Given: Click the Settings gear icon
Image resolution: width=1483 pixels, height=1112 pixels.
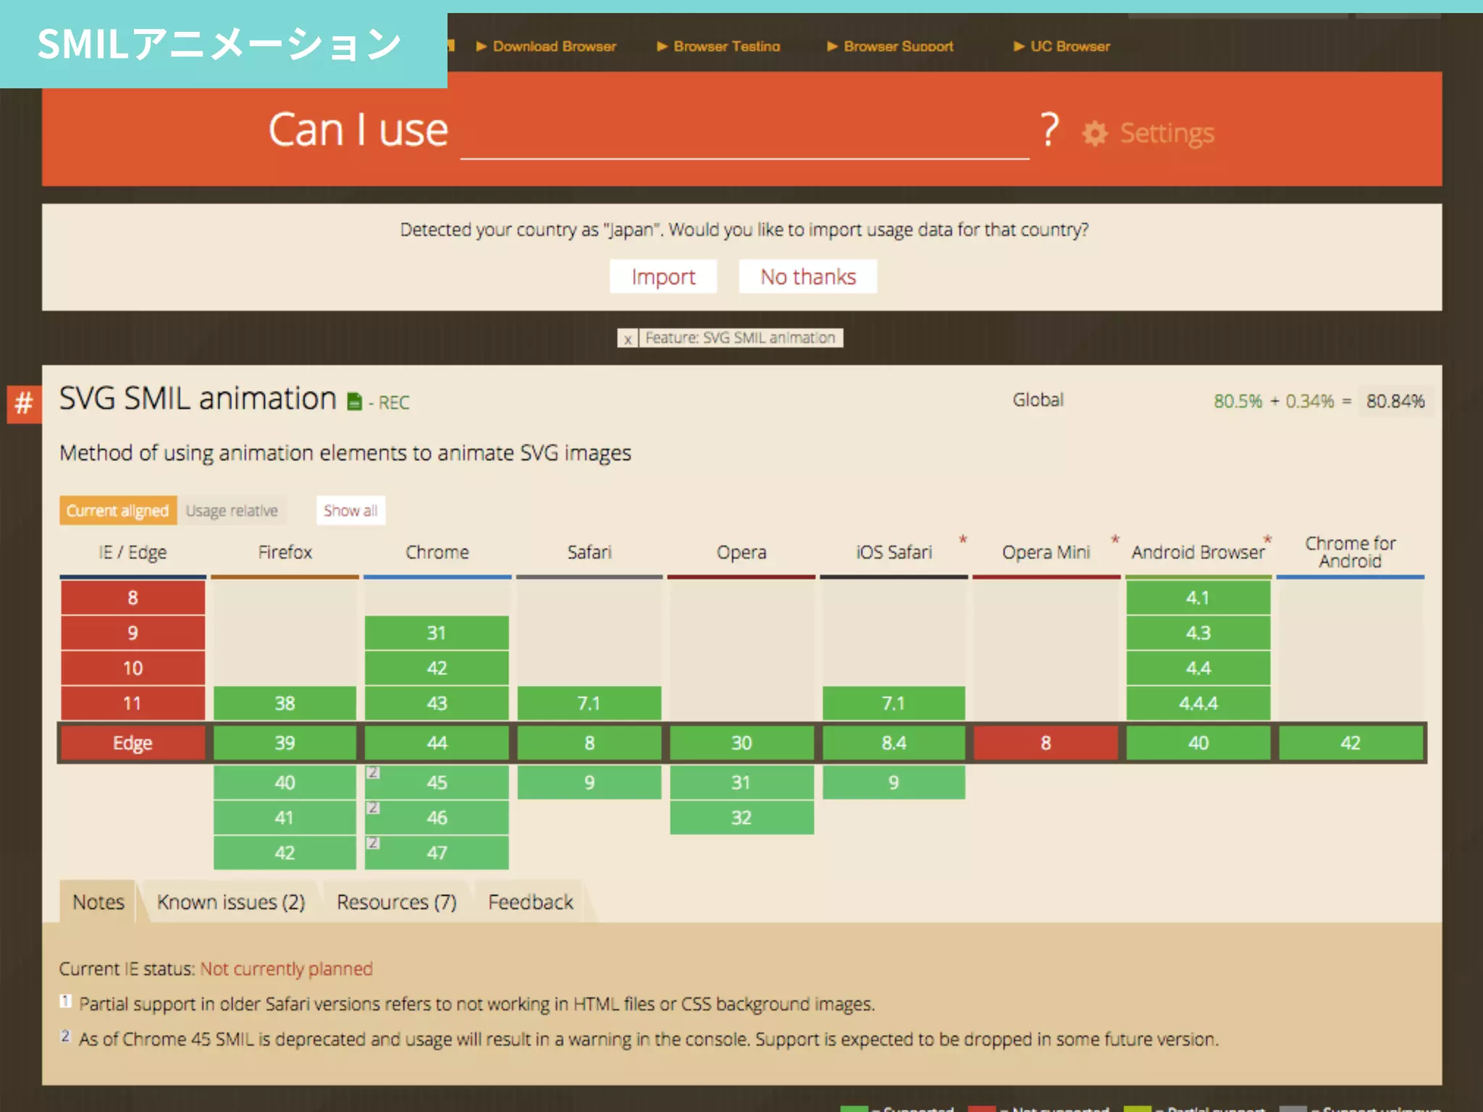Looking at the screenshot, I should click(1095, 133).
